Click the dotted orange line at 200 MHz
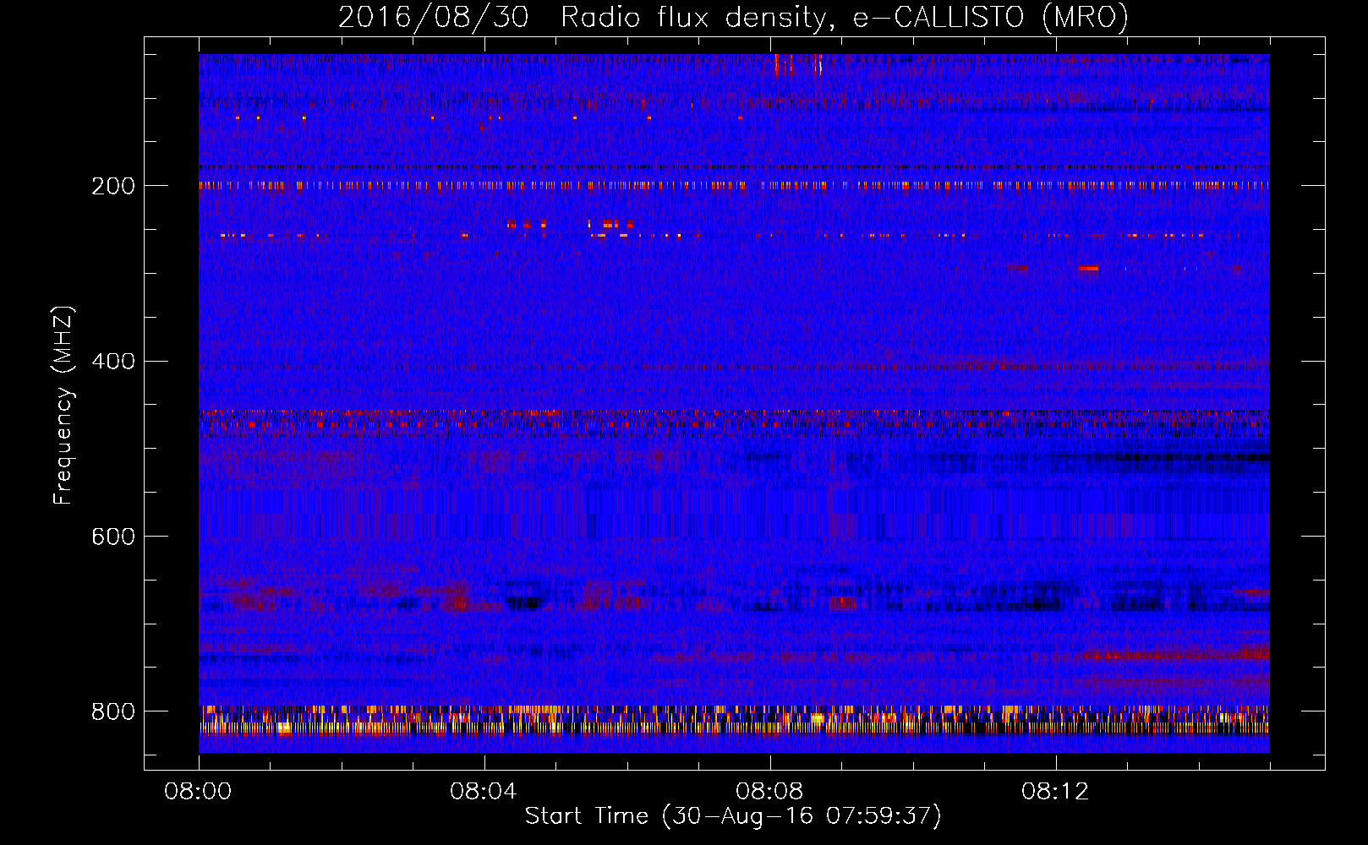Screen dimensions: 1368x845 (734, 185)
